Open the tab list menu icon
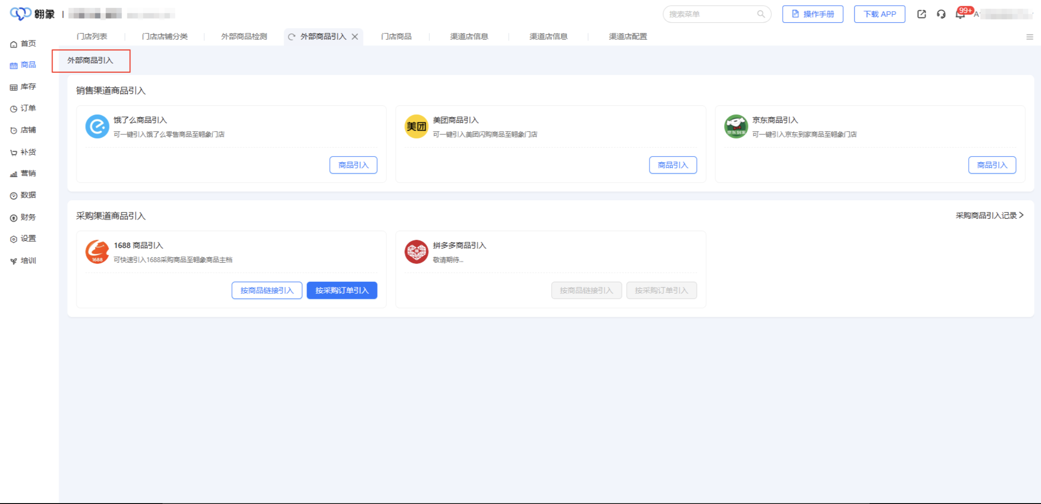This screenshot has width=1041, height=504. 1029,37
